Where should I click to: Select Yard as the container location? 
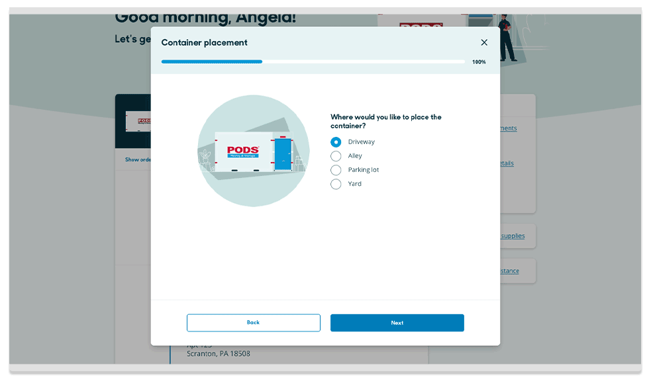(336, 184)
